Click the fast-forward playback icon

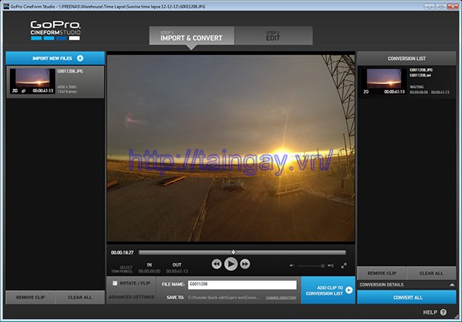(245, 264)
